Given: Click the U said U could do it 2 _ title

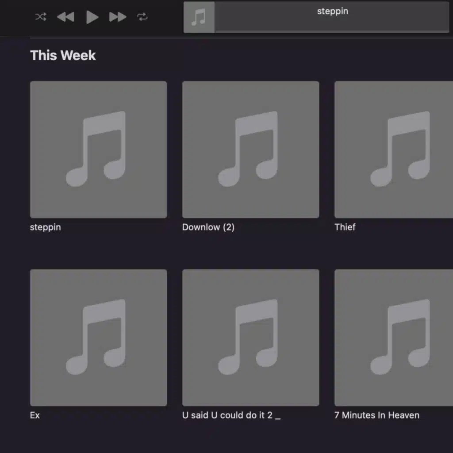Looking at the screenshot, I should click(x=231, y=415).
